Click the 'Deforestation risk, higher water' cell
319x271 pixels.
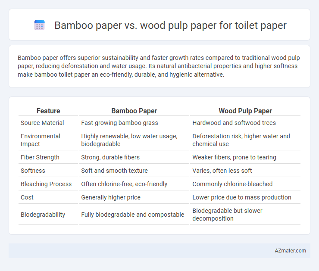245,140
